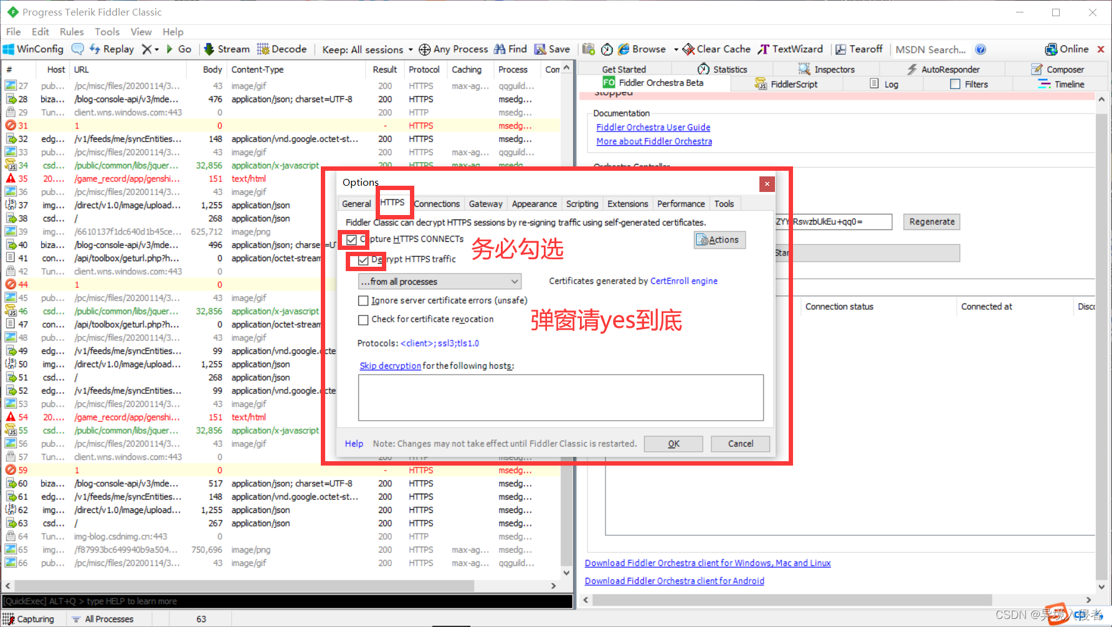The image size is (1112, 627).
Task: Open the View menu
Action: coord(141,32)
